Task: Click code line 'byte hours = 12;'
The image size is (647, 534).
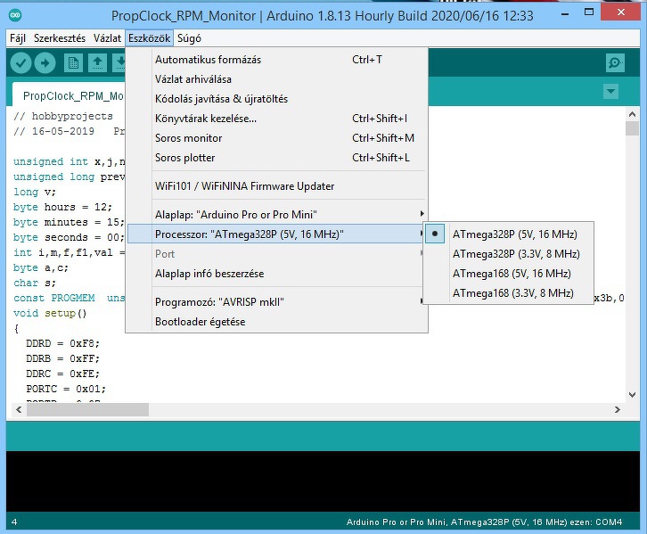Action: 62,207
